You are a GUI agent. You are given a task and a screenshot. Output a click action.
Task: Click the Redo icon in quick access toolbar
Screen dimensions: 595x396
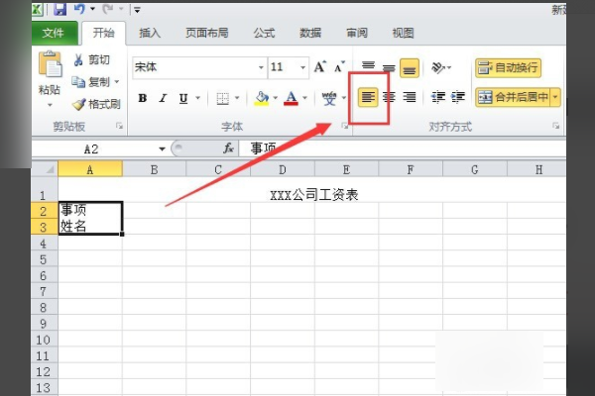(x=108, y=9)
